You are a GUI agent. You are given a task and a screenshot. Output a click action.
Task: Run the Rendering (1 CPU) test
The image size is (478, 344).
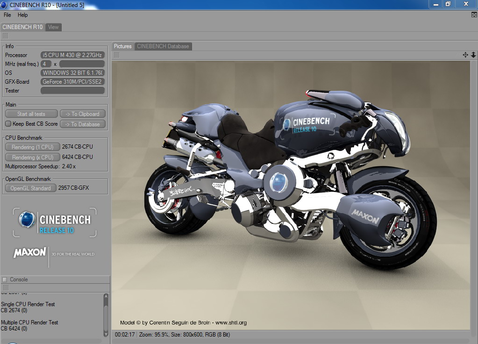[32, 147]
